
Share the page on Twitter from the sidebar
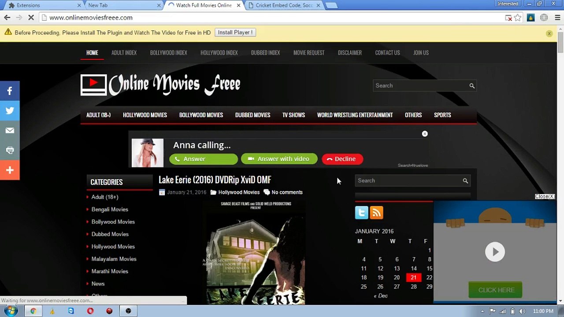(10, 111)
